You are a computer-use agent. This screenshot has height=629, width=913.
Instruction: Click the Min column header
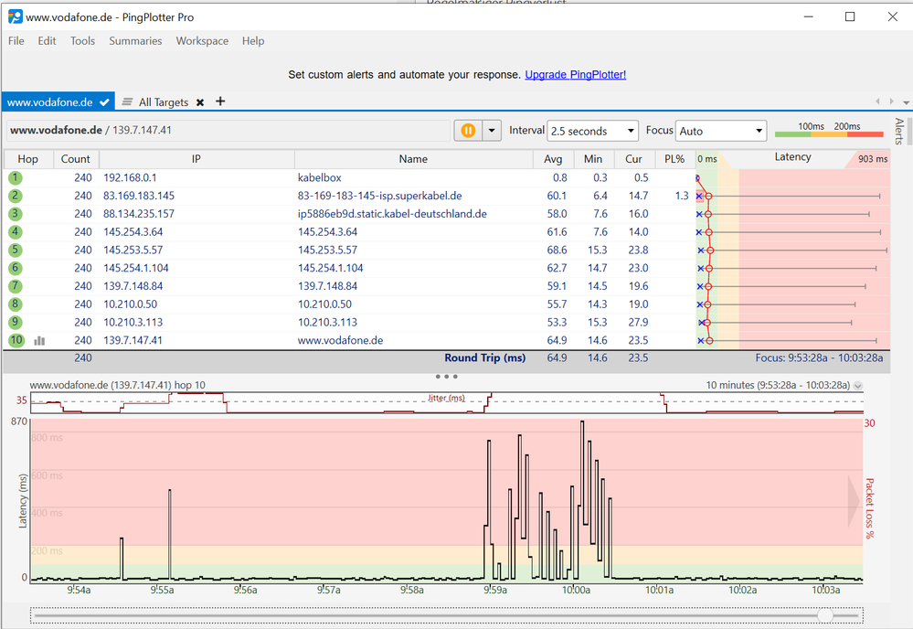pyautogui.click(x=593, y=159)
